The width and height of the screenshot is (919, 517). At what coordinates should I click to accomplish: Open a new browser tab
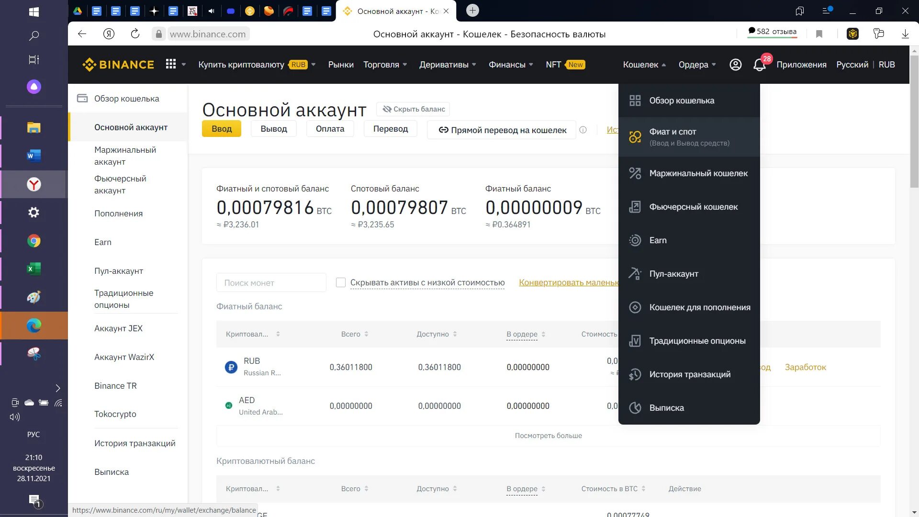(x=472, y=11)
